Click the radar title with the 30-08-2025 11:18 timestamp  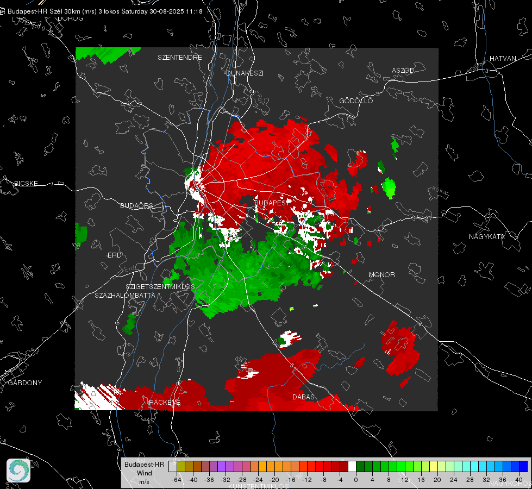coord(105,11)
